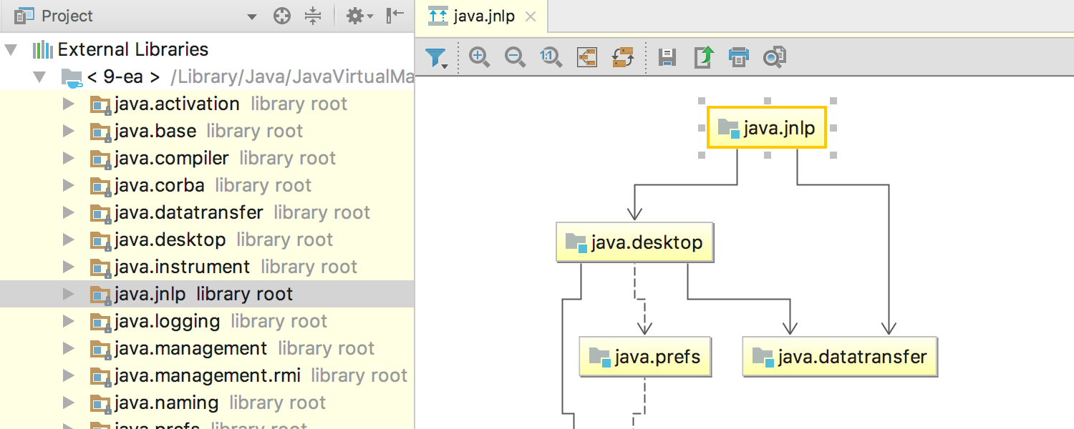Select java.corba in the project tree
1074x429 pixels.
tap(207, 185)
